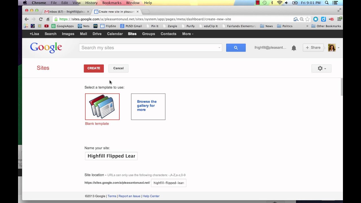Image resolution: width=361 pixels, height=203 pixels.
Task: Open the settings gear dropdown
Action: (x=321, y=68)
